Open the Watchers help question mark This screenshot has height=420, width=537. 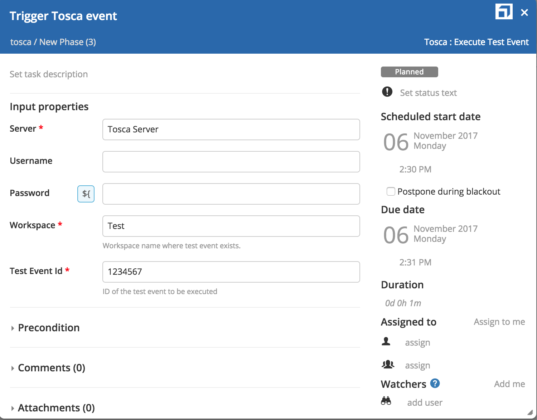click(435, 383)
